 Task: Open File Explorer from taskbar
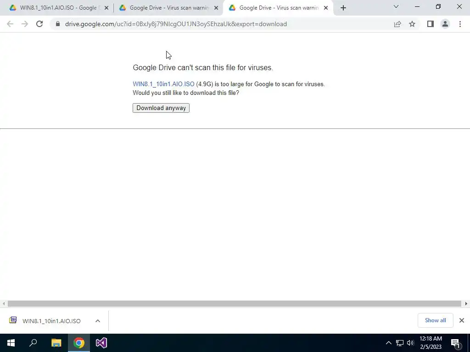click(56, 343)
